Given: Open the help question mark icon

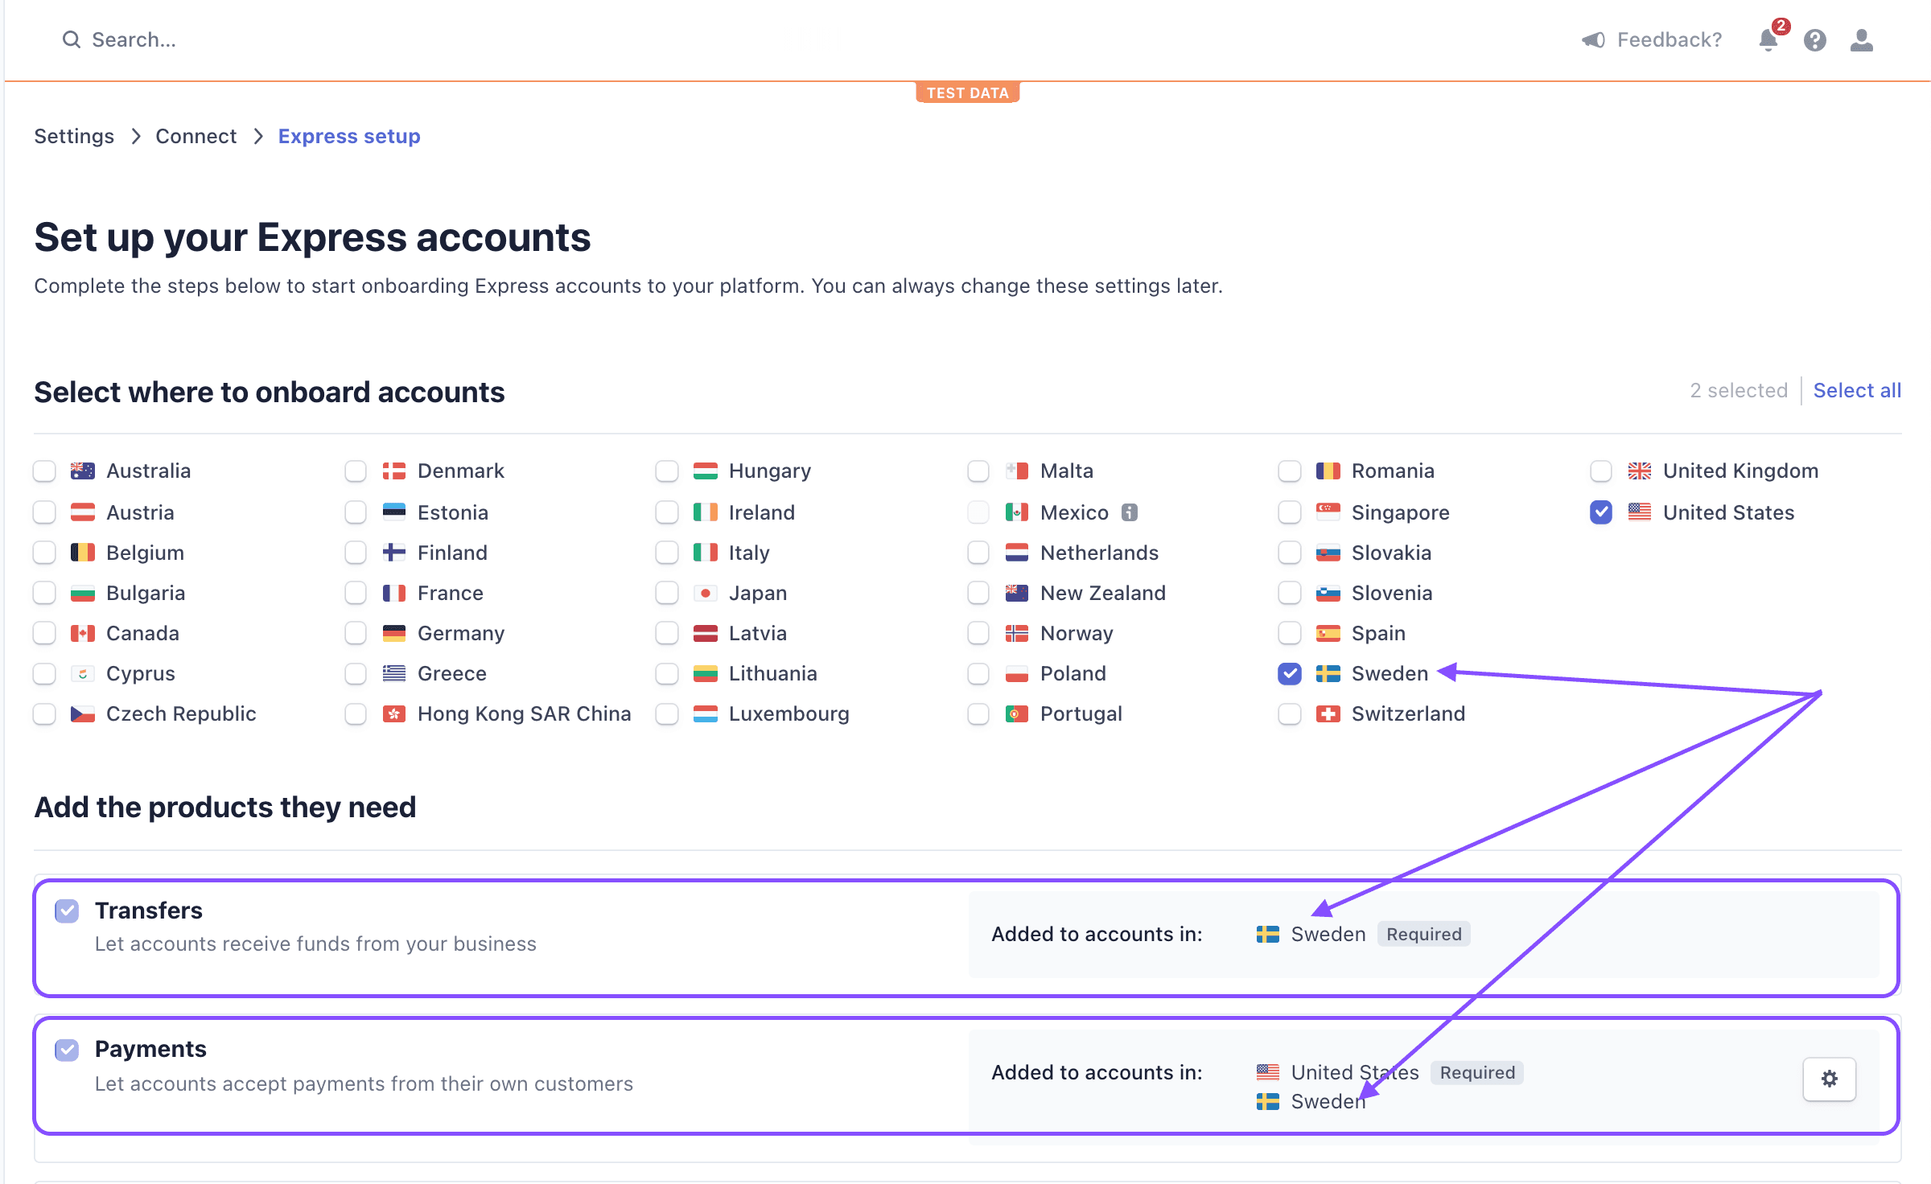Looking at the screenshot, I should (x=1815, y=40).
